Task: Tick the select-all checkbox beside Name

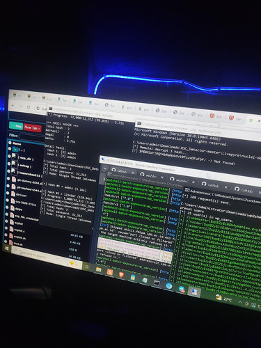Action: [10, 142]
